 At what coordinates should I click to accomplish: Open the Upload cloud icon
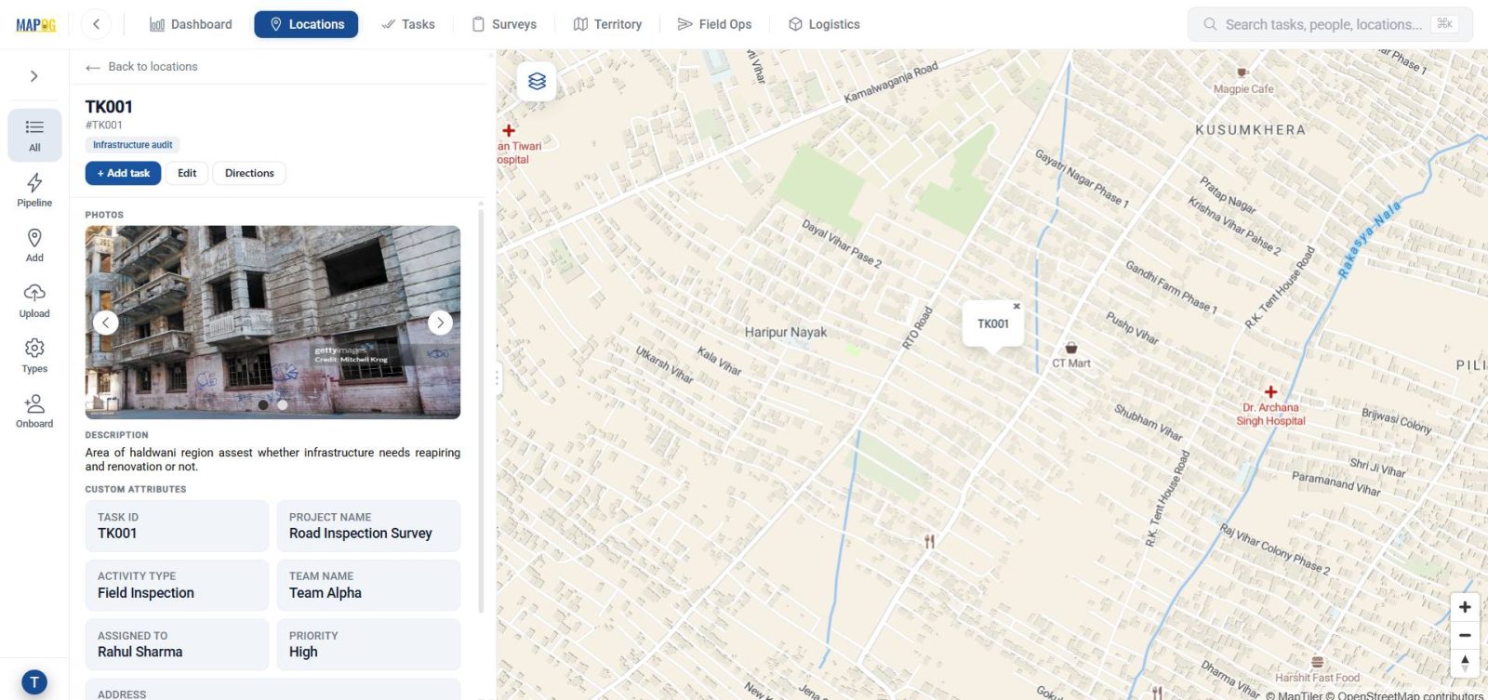tap(34, 300)
